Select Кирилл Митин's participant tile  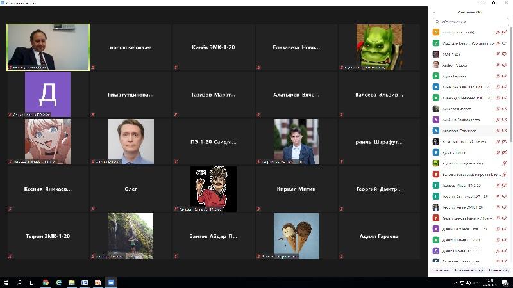(x=296, y=189)
